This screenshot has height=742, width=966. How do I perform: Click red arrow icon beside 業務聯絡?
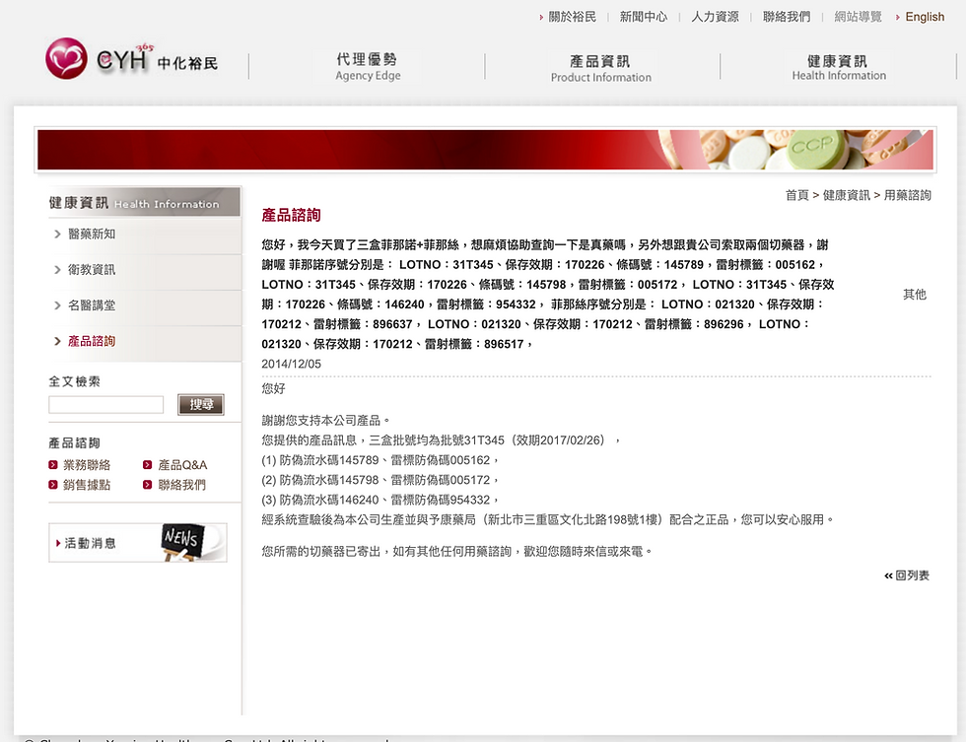pos(53,465)
